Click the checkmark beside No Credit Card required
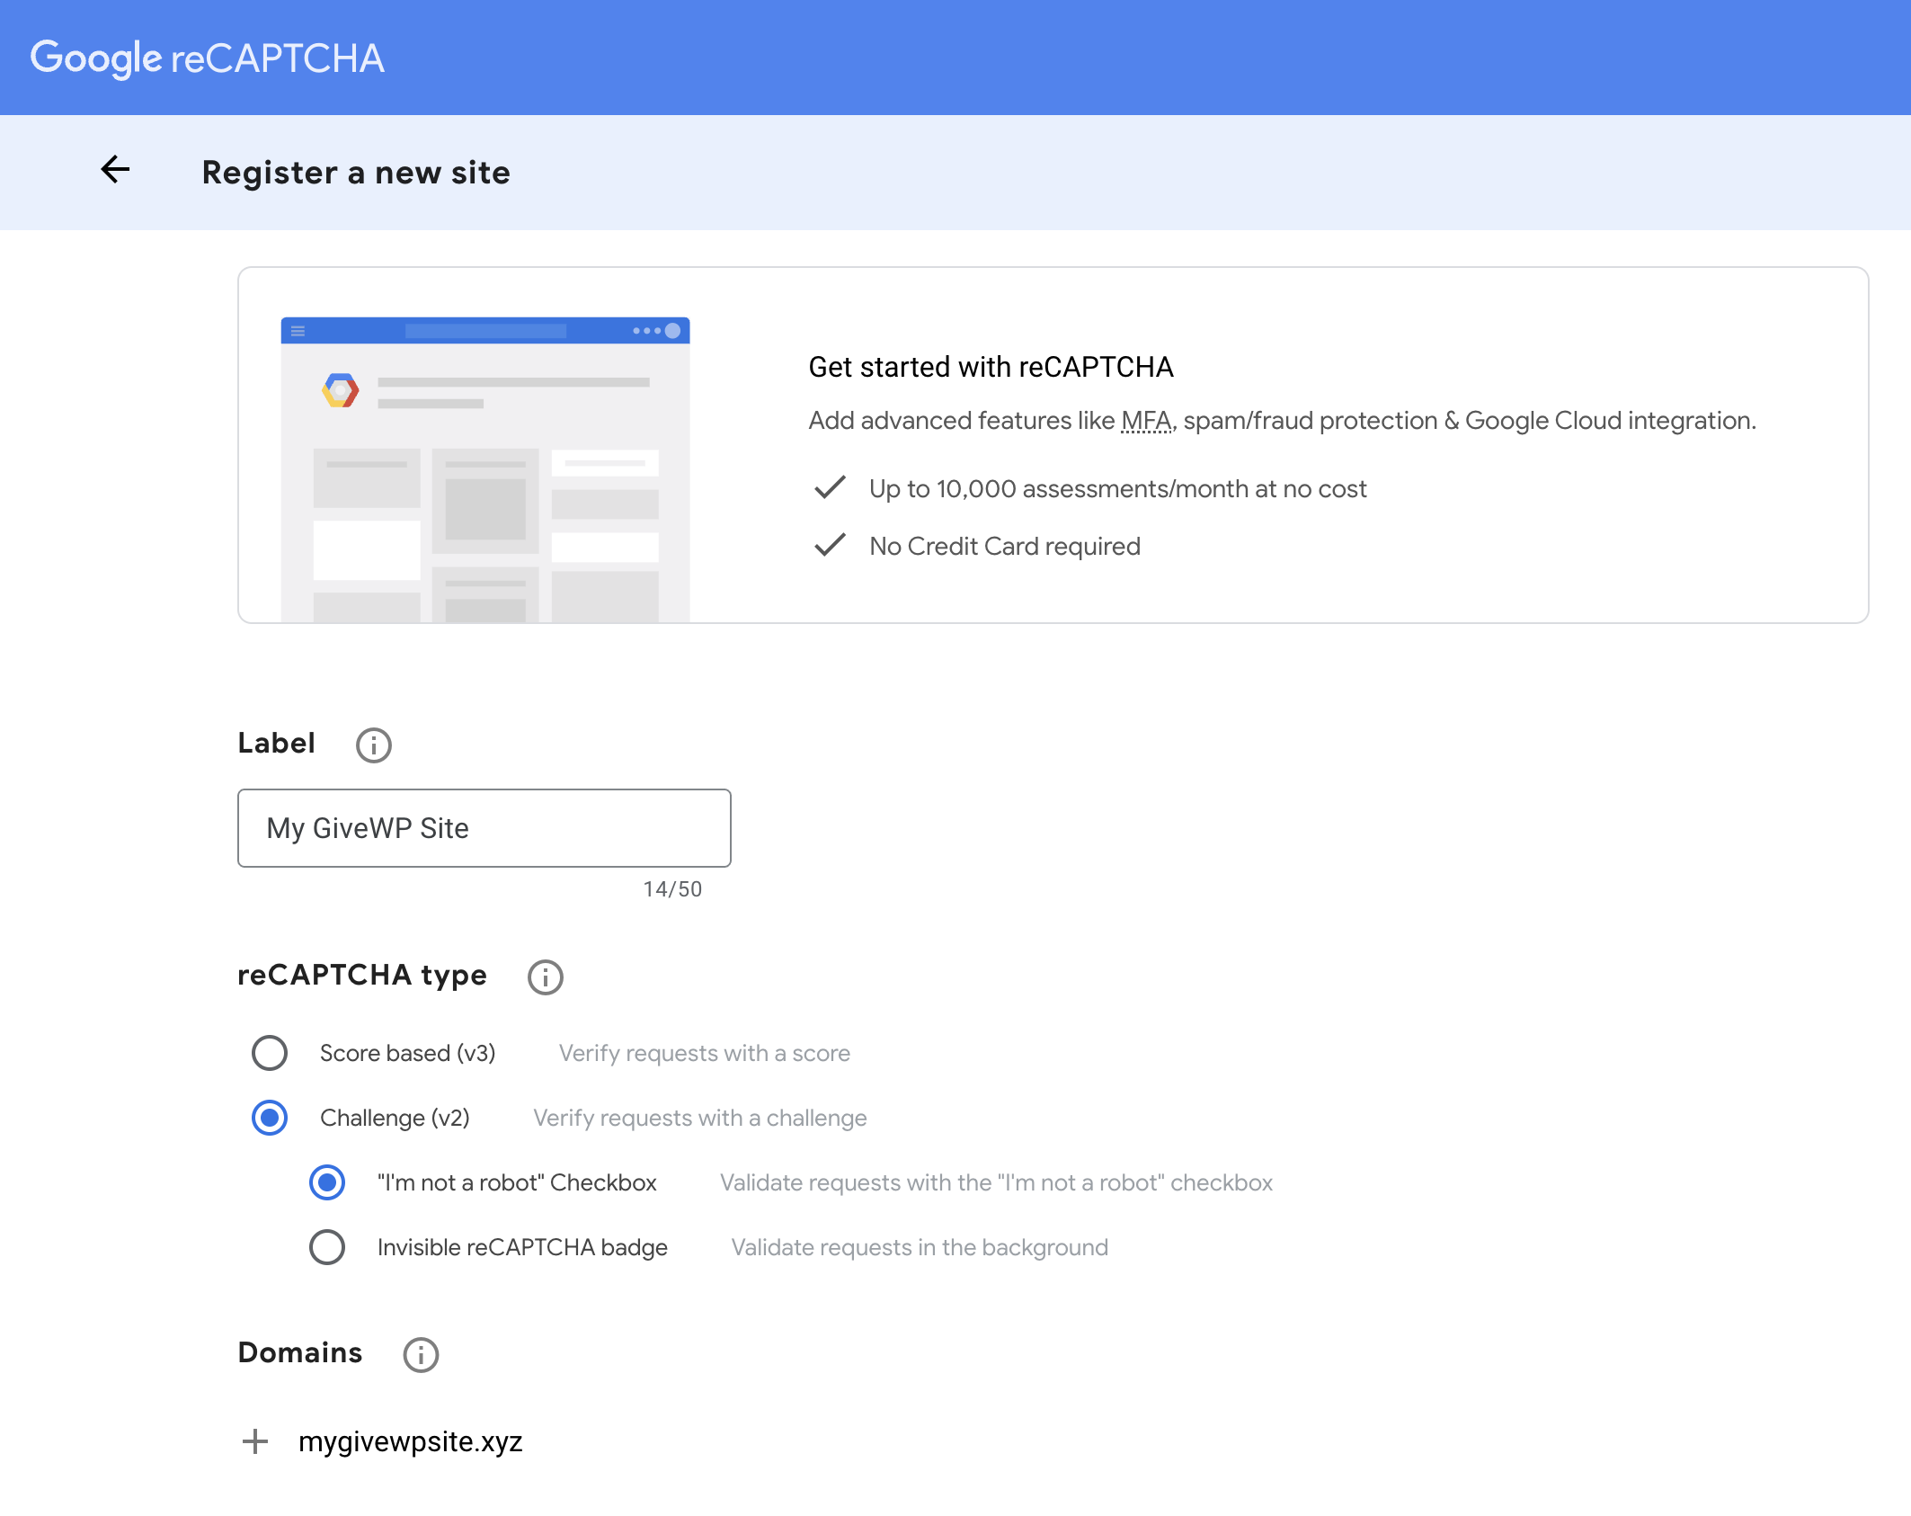Image resolution: width=1911 pixels, height=1516 pixels. click(829, 545)
